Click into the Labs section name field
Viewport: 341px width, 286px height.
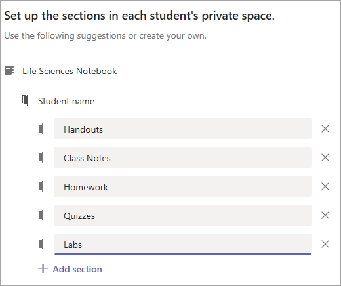click(183, 244)
